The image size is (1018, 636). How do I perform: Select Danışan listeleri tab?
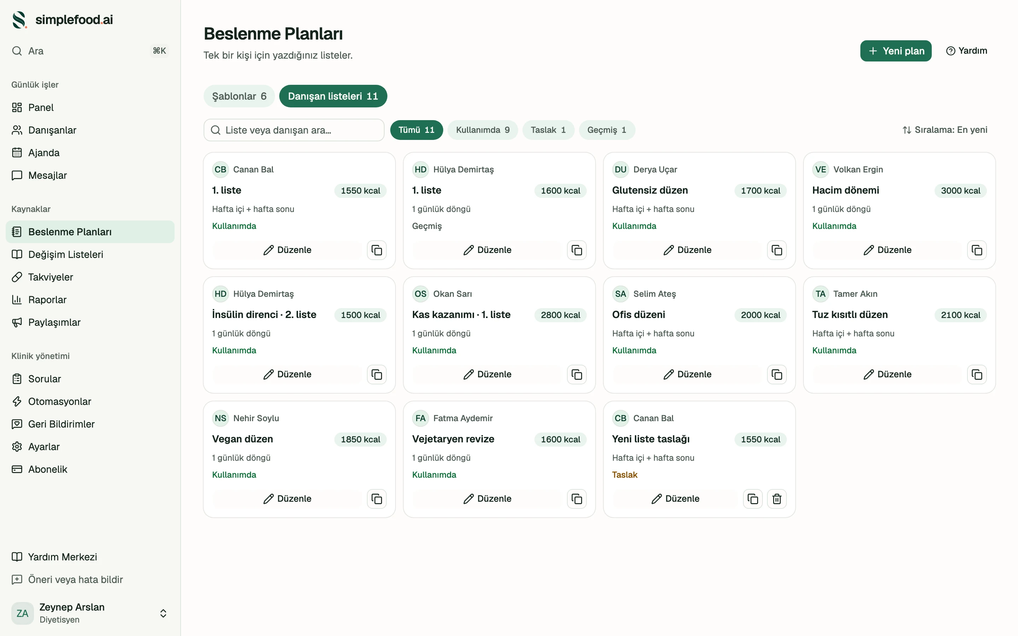click(333, 96)
